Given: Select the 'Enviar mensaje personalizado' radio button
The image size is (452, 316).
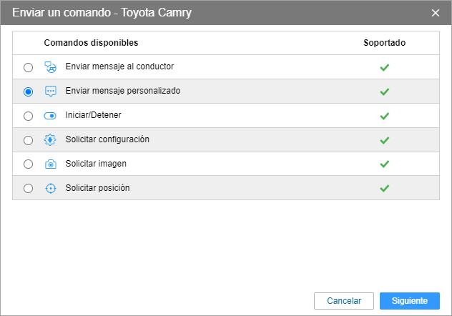Looking at the screenshot, I should pyautogui.click(x=29, y=92).
